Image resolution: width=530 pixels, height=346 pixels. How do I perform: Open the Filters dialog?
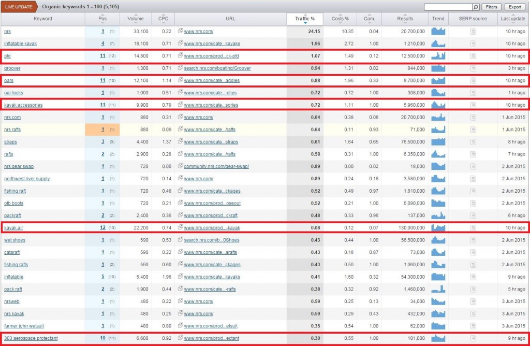tap(491, 7)
